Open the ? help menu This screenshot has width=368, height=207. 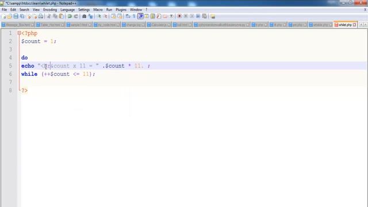pos(146,10)
